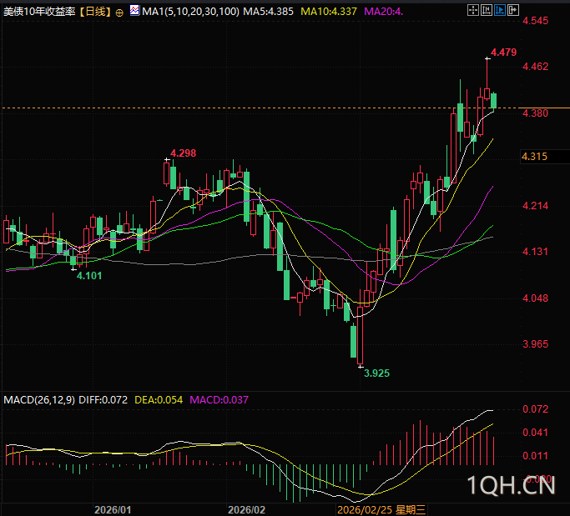
Task: Click the 4.131 price axis label
Action: [535, 251]
